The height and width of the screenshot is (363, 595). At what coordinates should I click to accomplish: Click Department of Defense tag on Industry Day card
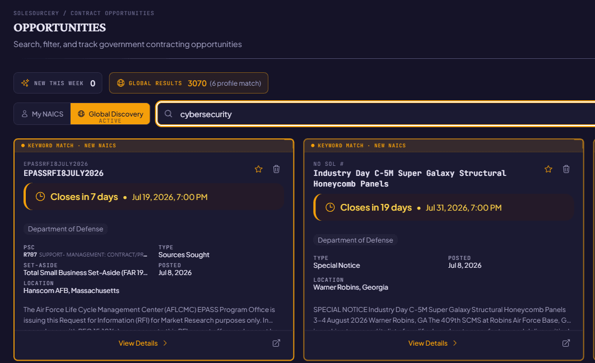(x=355, y=240)
